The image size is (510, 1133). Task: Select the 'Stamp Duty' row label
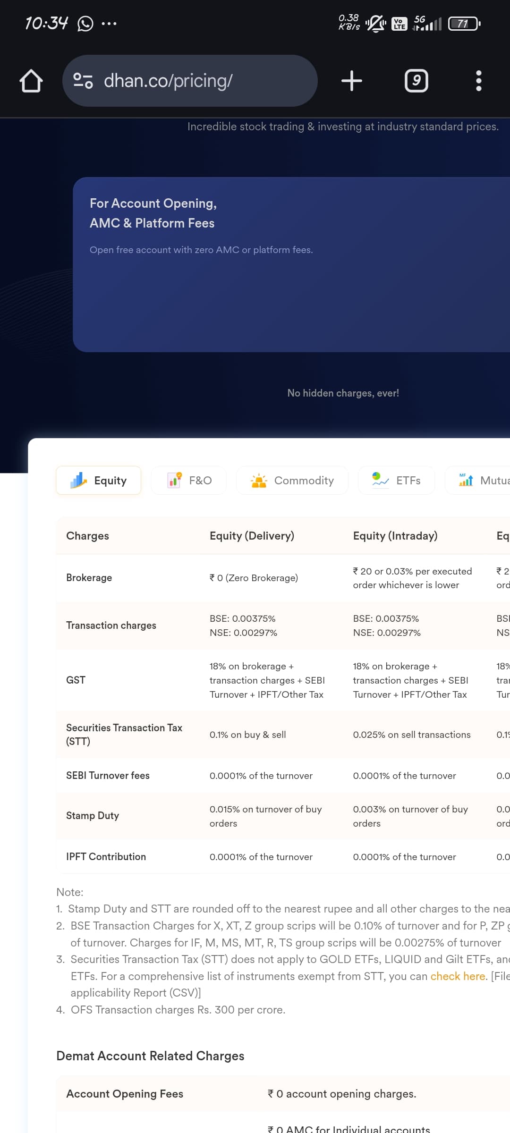[93, 816]
